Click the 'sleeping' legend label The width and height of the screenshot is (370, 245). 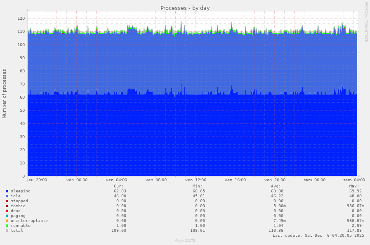pos(21,191)
